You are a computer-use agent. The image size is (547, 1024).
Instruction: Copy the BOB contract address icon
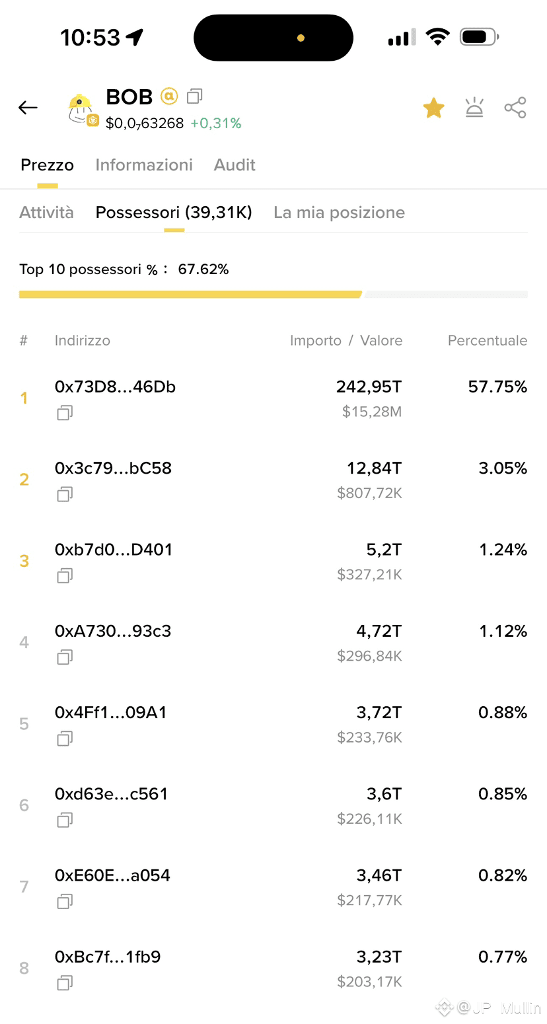[x=194, y=96]
